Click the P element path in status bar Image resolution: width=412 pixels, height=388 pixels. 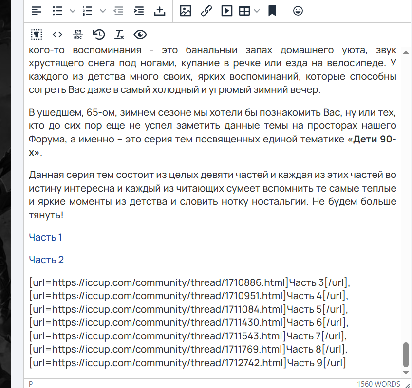tap(31, 384)
